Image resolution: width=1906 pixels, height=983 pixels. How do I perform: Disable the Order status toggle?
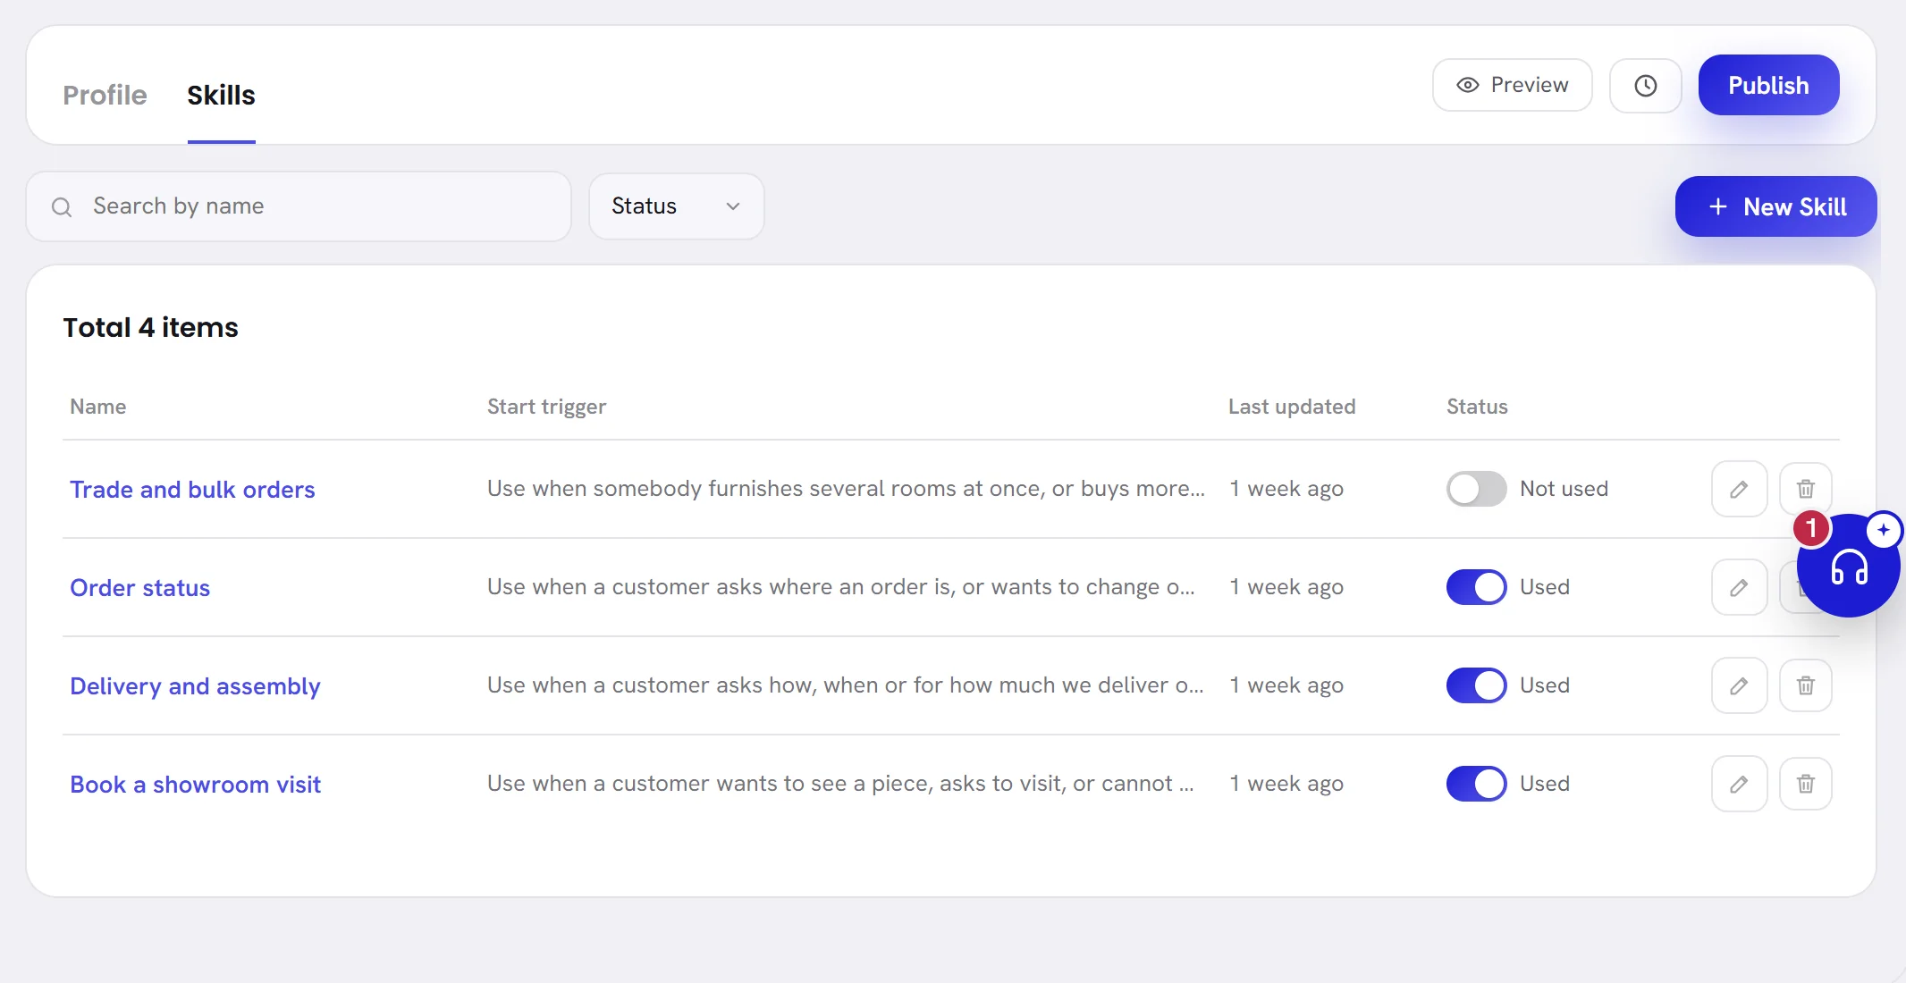[x=1476, y=587]
